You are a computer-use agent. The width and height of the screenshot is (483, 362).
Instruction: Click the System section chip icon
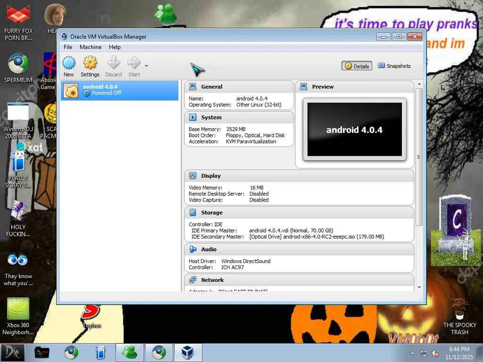[193, 117]
